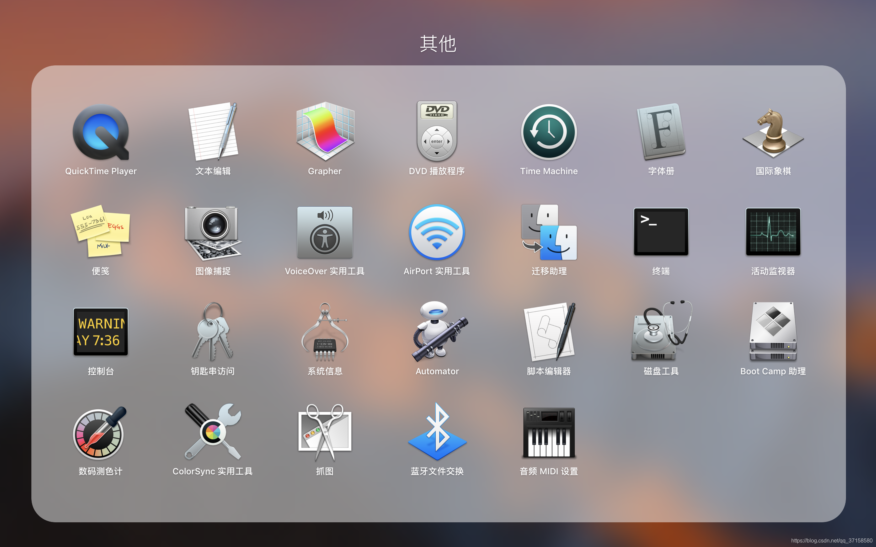The image size is (876, 547).
Task: Open VoiceOver 实用工具
Action: pos(325,232)
